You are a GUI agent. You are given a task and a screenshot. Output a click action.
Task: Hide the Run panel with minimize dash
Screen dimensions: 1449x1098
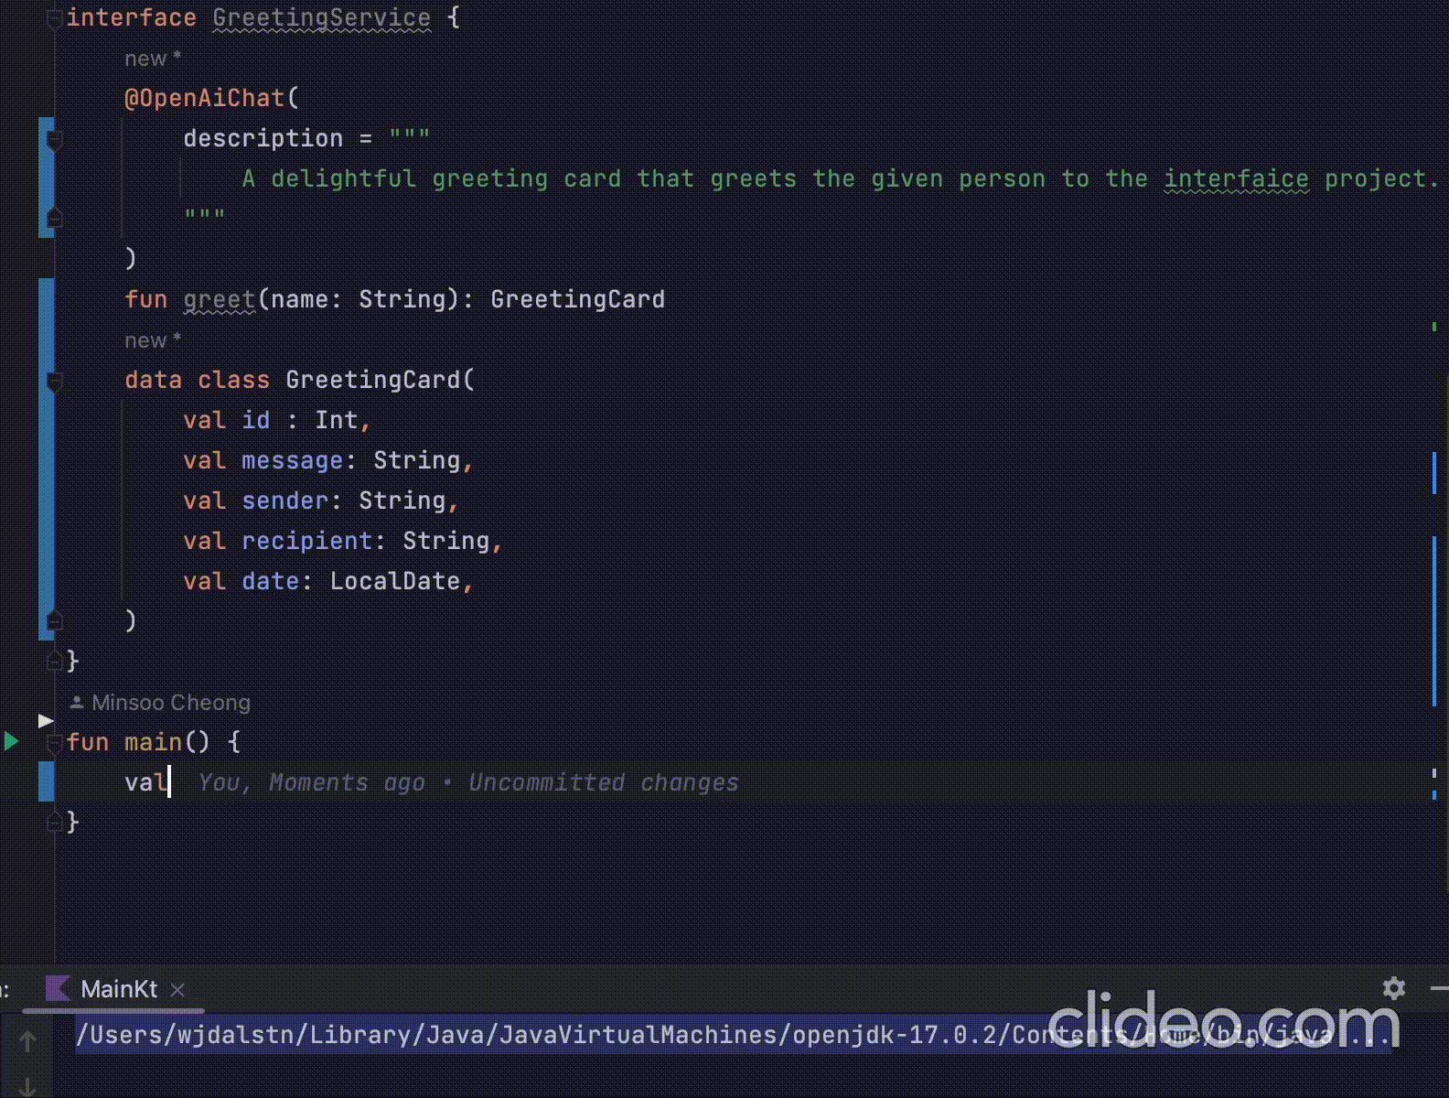(1439, 988)
